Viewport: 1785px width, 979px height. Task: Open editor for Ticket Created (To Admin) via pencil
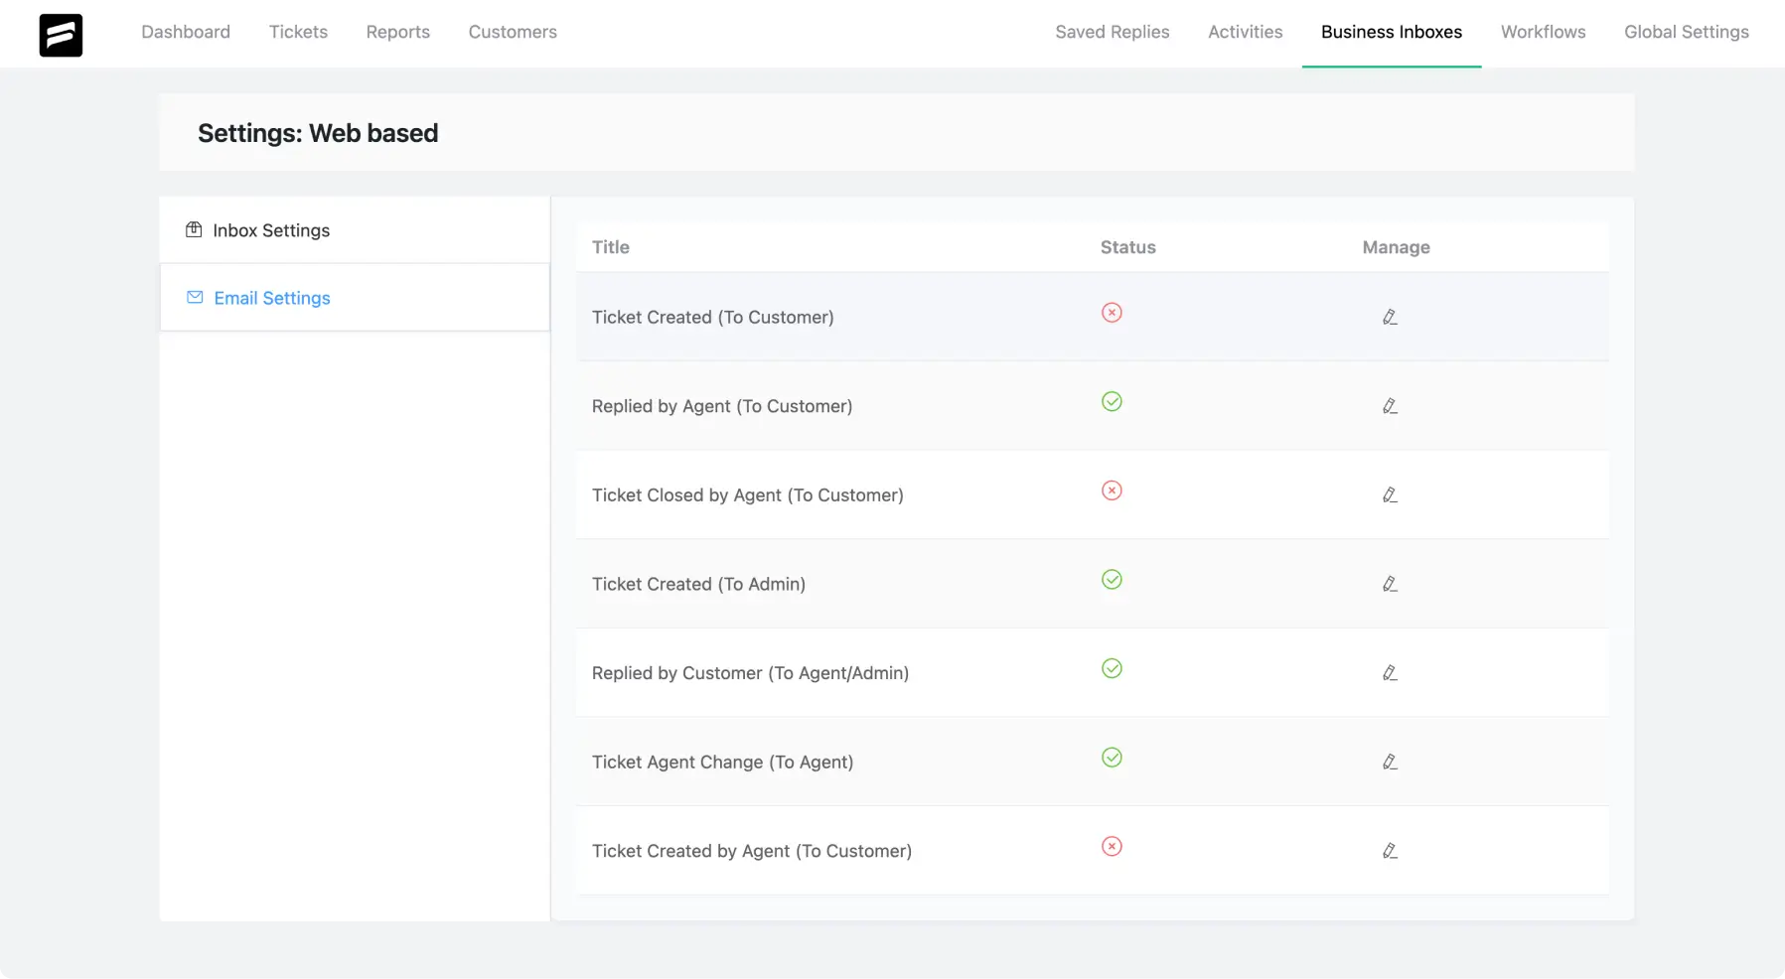coord(1390,583)
